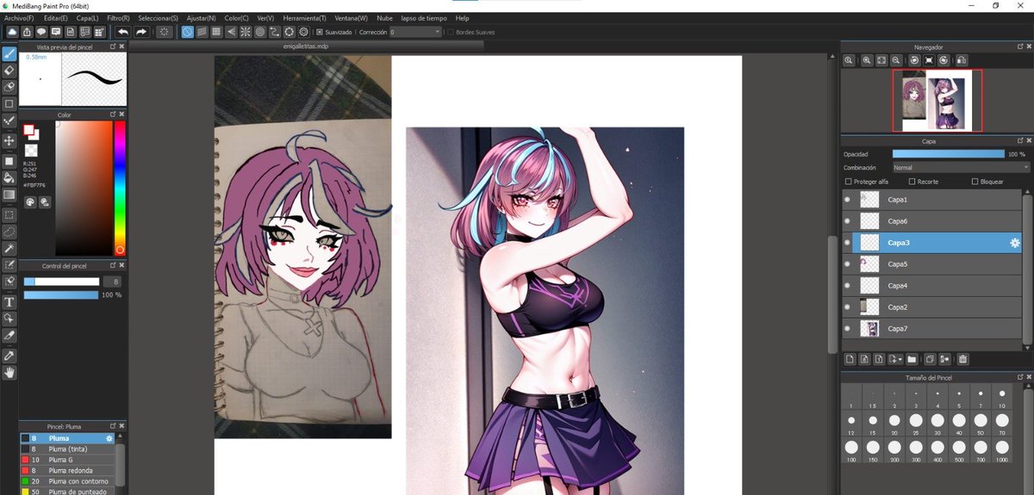Open the lapso de tiempo menu

[x=422, y=17]
